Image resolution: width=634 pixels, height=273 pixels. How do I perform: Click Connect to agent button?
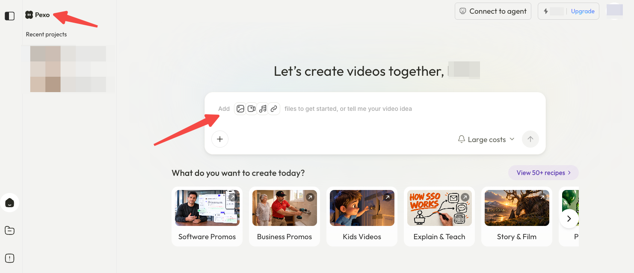click(493, 11)
